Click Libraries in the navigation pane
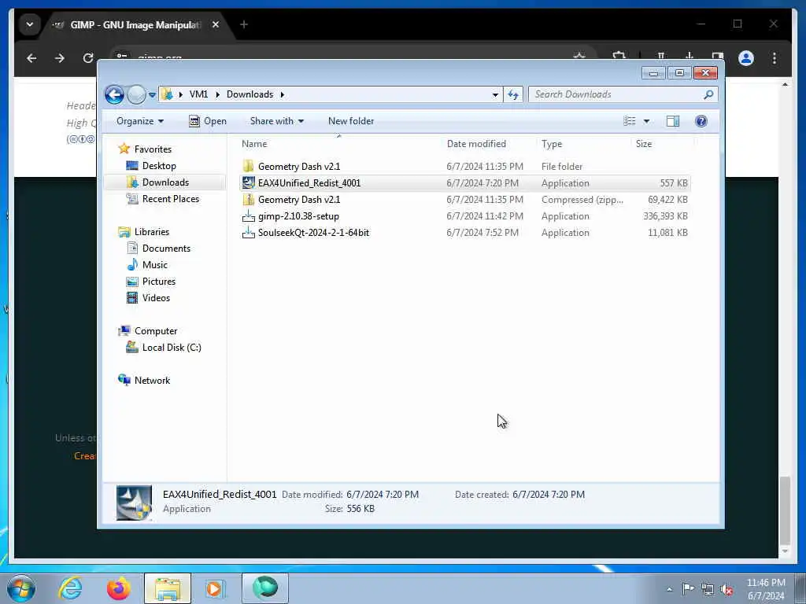Viewport: 806px width, 604px height. coord(152,232)
